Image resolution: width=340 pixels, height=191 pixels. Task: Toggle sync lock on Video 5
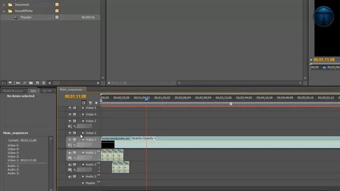point(74,108)
